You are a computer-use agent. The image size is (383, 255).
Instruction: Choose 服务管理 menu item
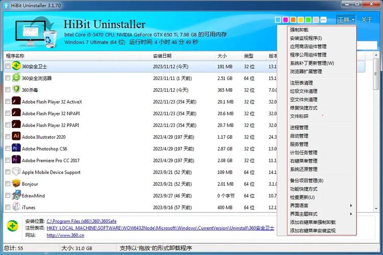(x=322, y=144)
